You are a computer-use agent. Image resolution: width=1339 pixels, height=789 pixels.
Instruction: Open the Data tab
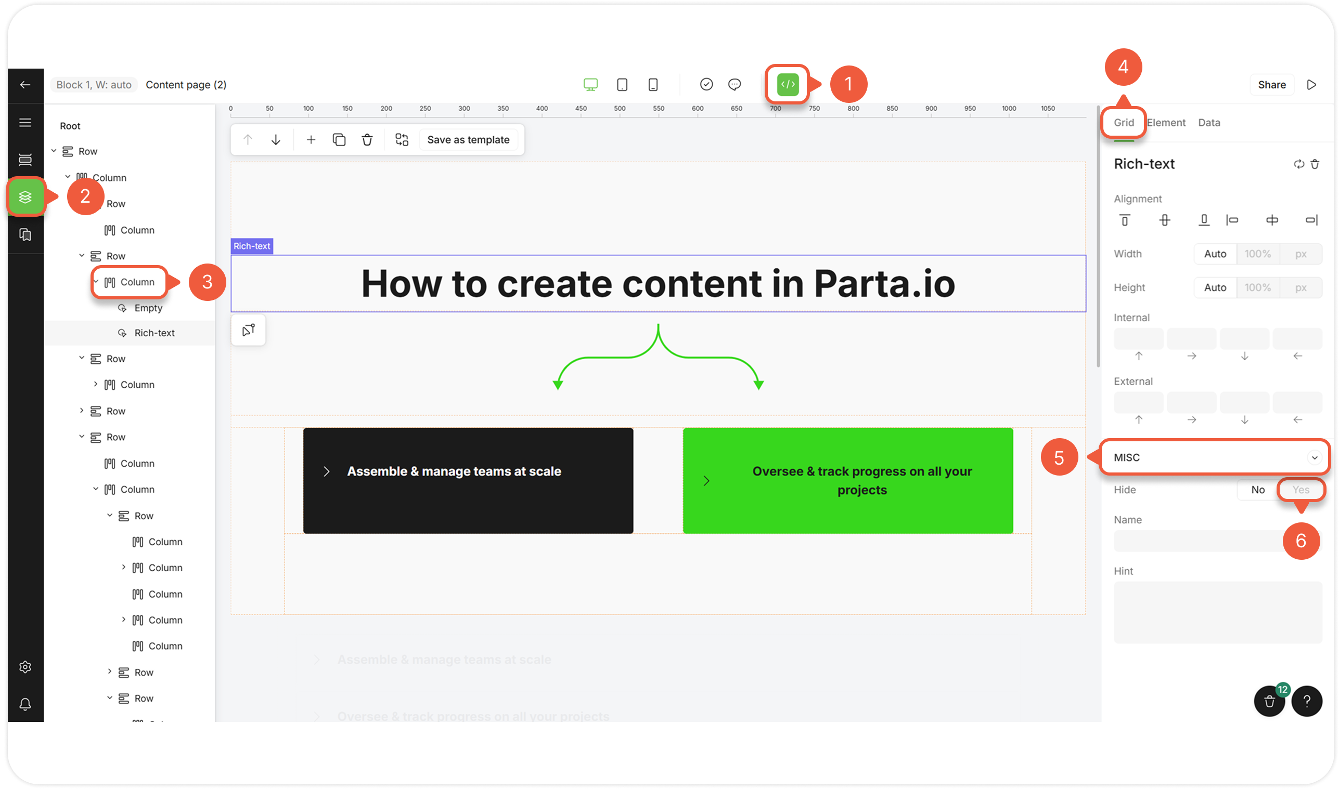pyautogui.click(x=1208, y=123)
